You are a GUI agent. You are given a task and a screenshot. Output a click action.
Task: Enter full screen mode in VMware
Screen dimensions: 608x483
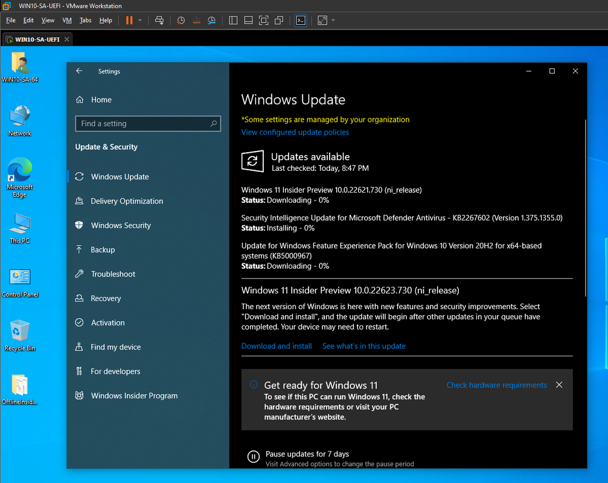(264, 20)
